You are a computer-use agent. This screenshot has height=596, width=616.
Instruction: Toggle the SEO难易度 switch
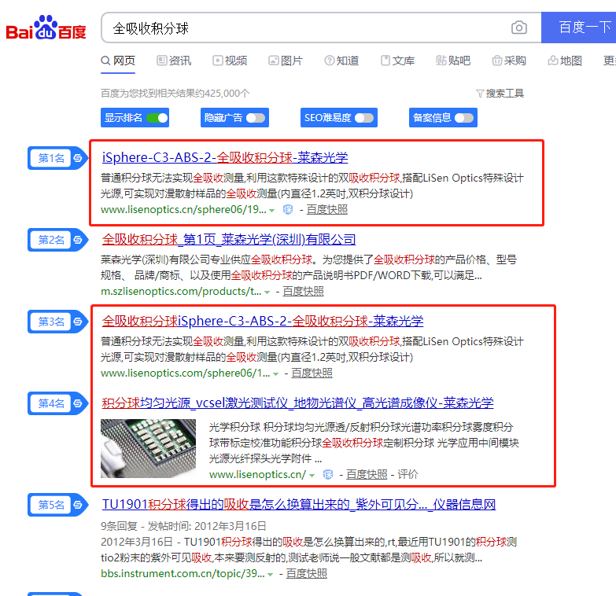click(364, 118)
